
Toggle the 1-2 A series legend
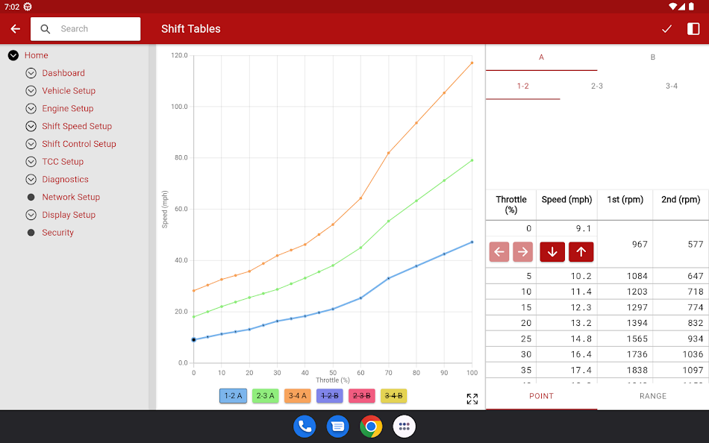click(x=233, y=396)
